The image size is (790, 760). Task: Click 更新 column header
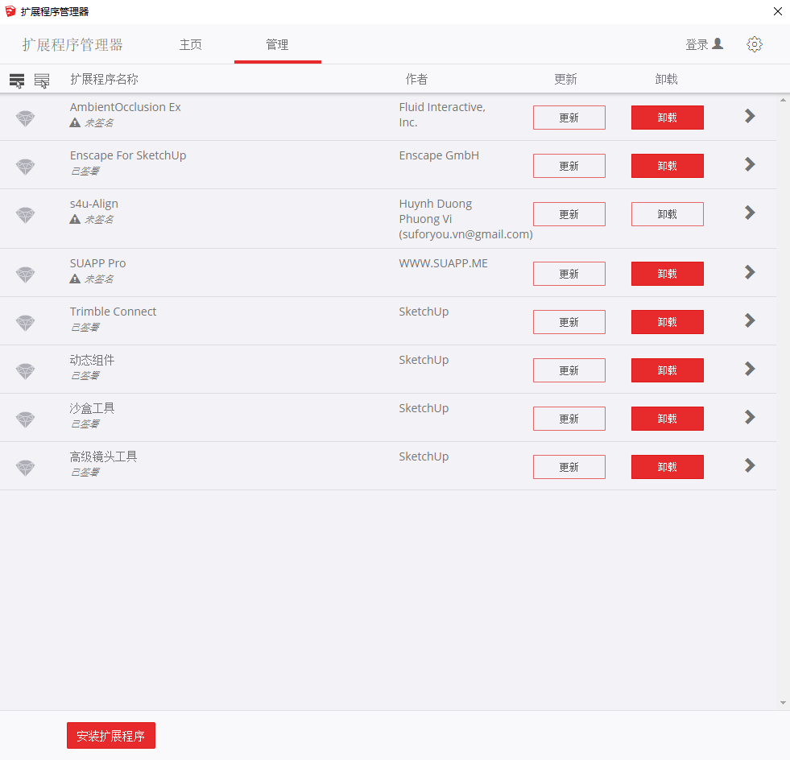(565, 79)
